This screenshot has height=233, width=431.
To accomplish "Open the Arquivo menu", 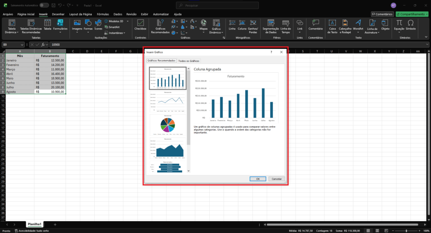I will (8, 14).
